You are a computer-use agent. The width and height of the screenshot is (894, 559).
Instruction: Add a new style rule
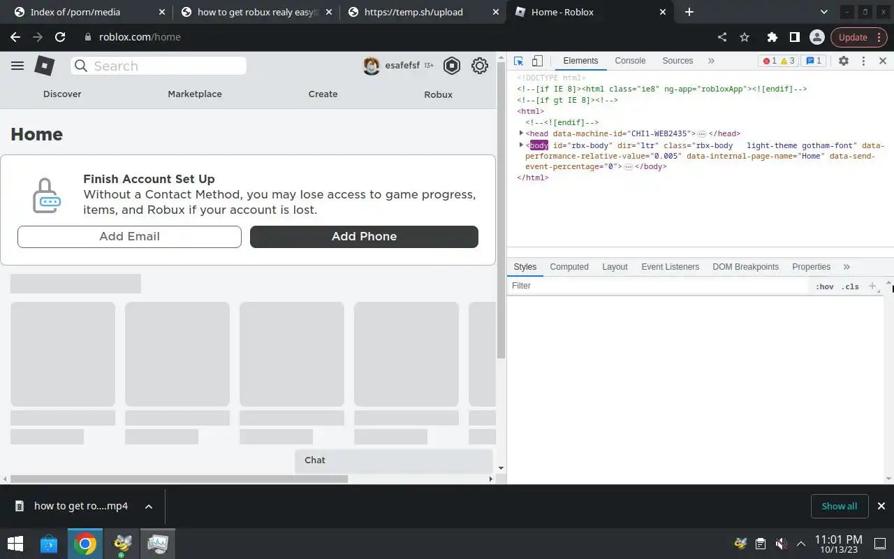point(872,286)
